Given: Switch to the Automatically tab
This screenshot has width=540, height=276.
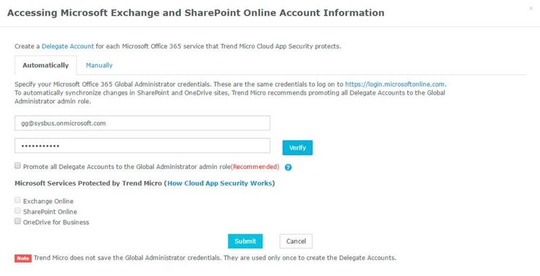Looking at the screenshot, I should [x=45, y=65].
